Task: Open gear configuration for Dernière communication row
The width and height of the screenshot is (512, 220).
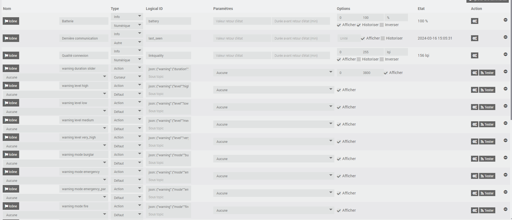Action: tap(475, 38)
